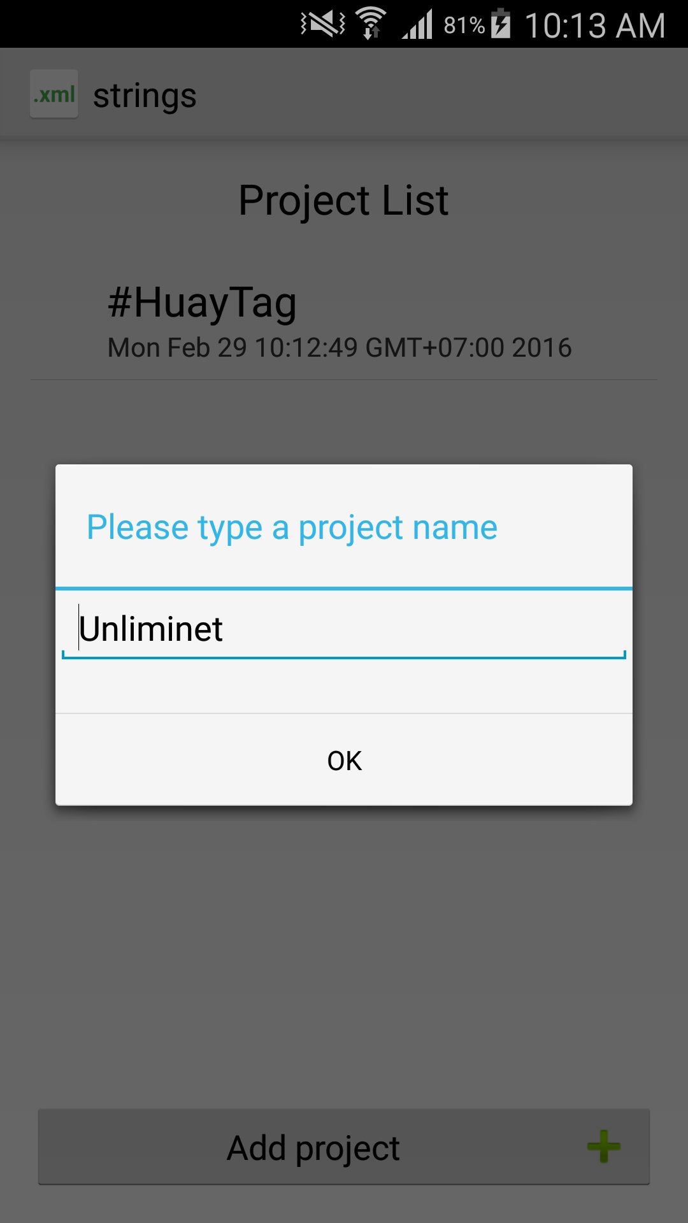The width and height of the screenshot is (688, 1223).
Task: Tap the #HuayTag creation date line
Action: [x=340, y=348]
